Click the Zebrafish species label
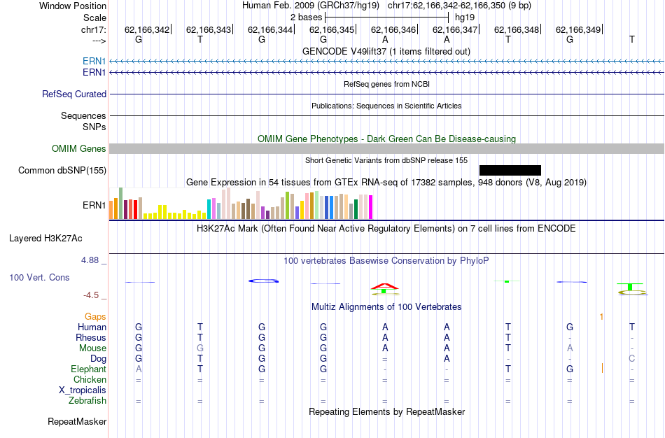 87,401
